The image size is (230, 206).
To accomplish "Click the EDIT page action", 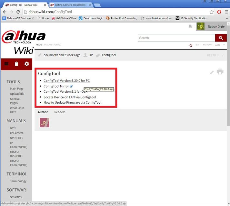I will pyautogui.click(x=198, y=44).
